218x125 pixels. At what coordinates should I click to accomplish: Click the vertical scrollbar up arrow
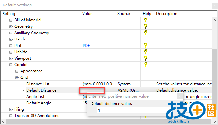(x=215, y=20)
